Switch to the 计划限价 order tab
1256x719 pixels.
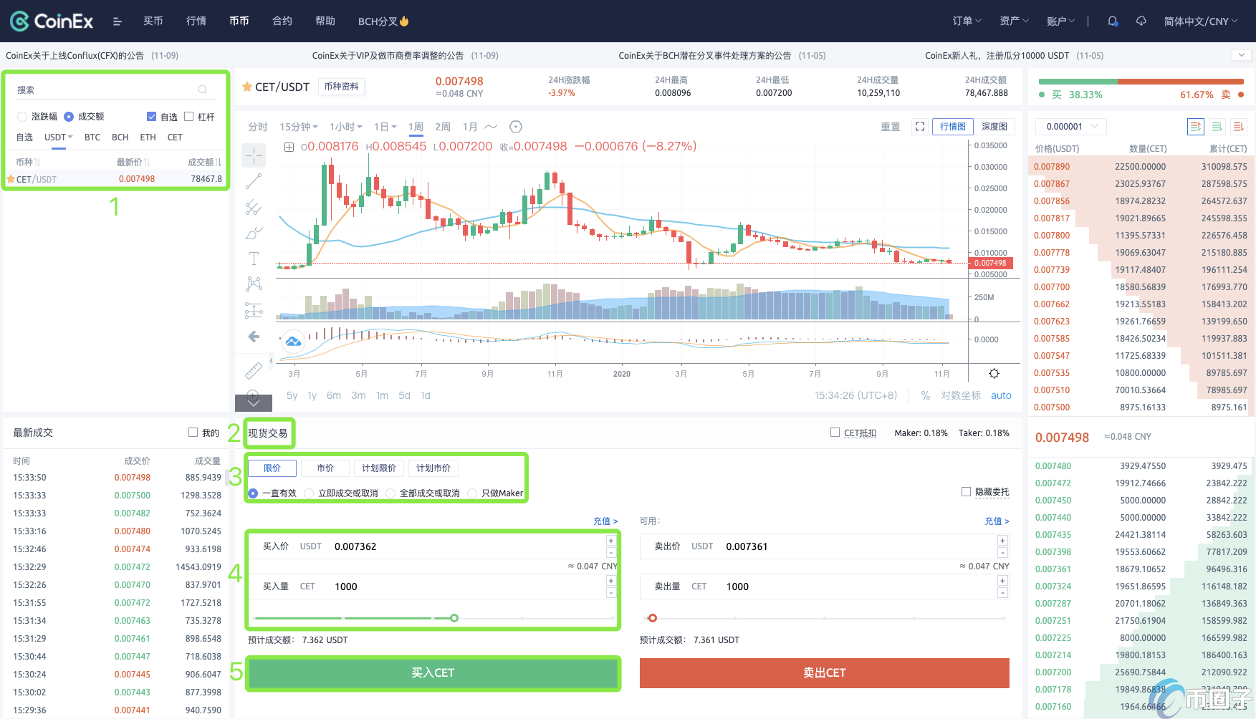point(379,468)
